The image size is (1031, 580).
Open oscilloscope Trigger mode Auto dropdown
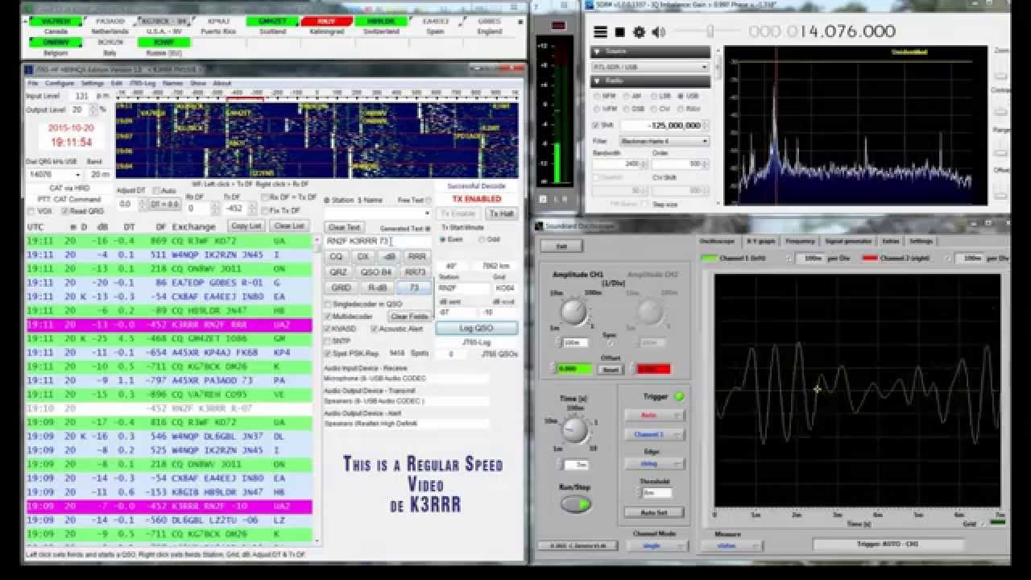pos(655,416)
